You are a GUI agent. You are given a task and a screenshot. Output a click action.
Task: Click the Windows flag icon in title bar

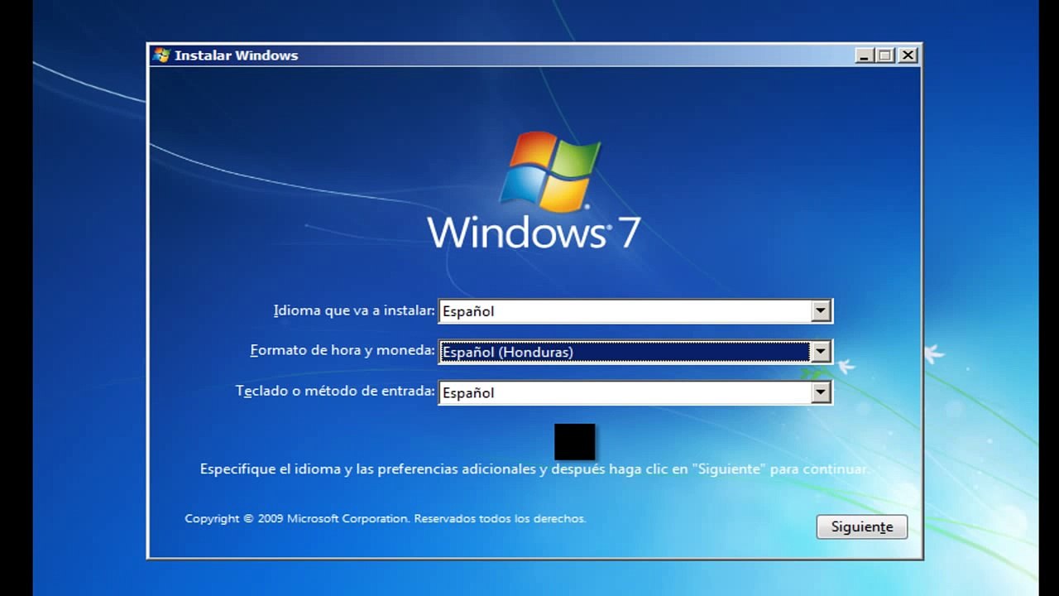tap(161, 55)
